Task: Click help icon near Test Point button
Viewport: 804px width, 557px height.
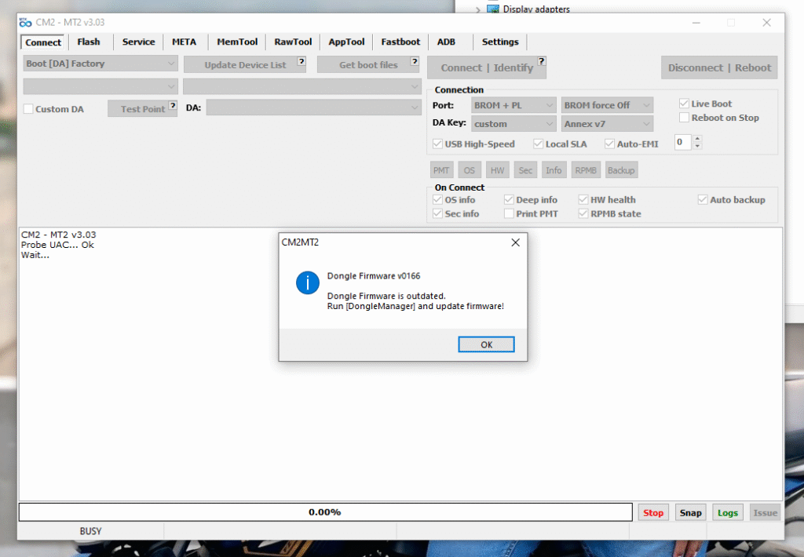Action: [172, 104]
